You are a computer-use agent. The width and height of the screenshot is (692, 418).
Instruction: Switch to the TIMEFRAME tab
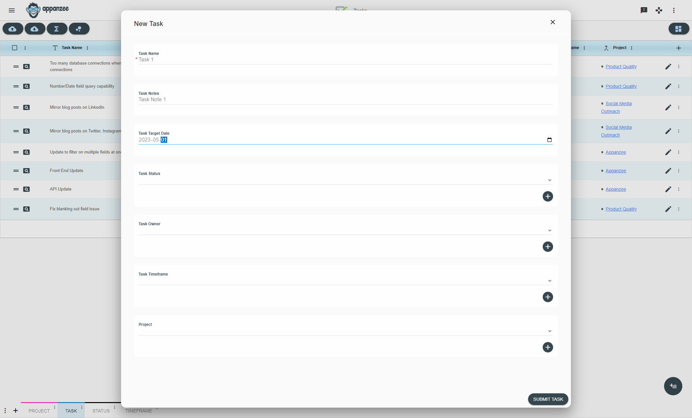(x=139, y=411)
